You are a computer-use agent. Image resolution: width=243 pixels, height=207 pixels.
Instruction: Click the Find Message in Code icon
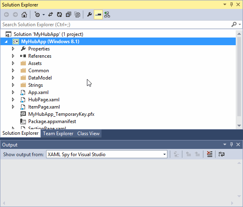[176, 154]
